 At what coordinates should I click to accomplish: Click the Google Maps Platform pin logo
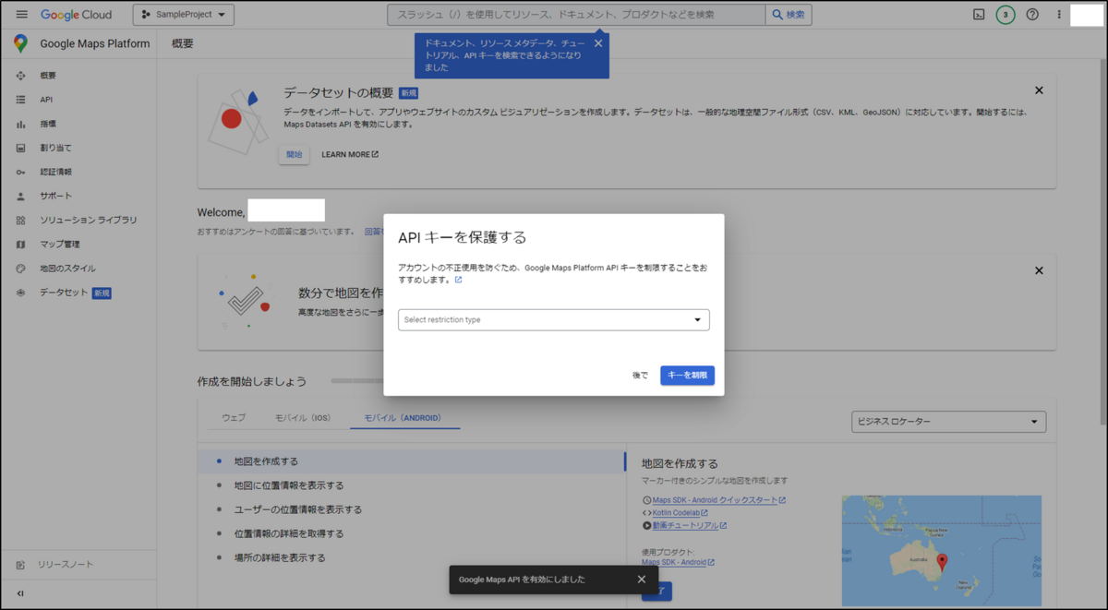coord(20,43)
